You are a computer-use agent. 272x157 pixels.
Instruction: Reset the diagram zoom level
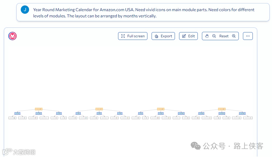point(224,36)
